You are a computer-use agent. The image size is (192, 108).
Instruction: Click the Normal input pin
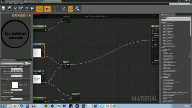tap(153, 45)
